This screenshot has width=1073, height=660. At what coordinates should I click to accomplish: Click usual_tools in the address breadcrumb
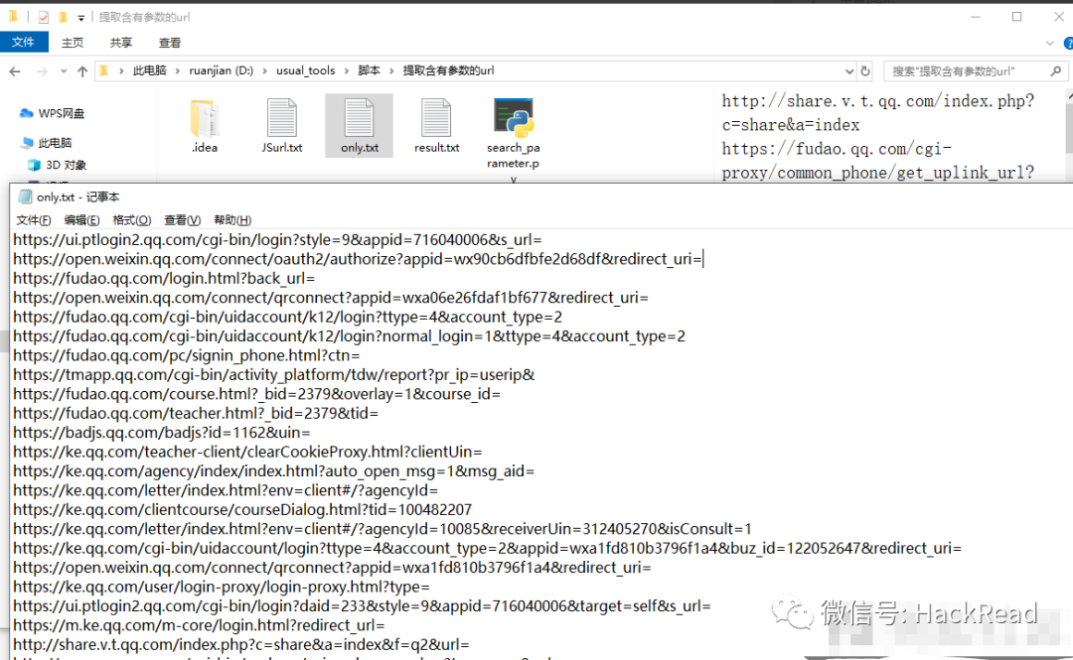(305, 70)
